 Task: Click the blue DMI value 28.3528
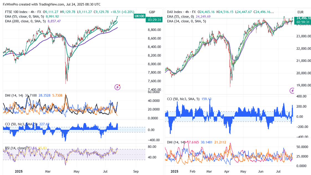44,95
